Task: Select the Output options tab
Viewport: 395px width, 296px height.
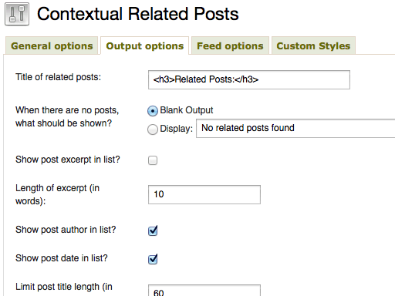Action: 145,45
